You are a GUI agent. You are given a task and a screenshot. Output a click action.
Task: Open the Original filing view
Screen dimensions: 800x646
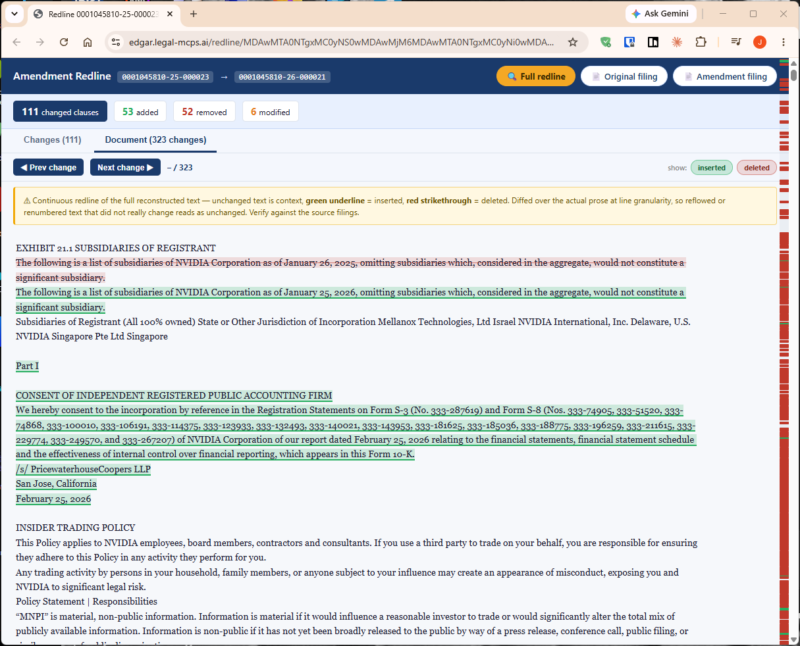click(x=624, y=76)
